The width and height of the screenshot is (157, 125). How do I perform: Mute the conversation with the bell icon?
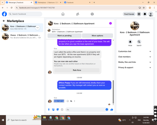(130, 42)
